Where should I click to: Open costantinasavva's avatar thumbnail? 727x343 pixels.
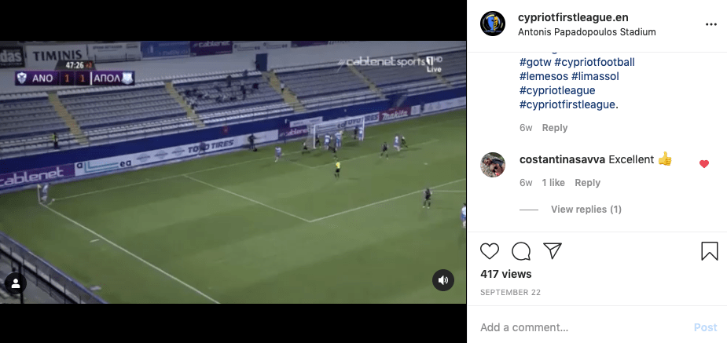492,165
